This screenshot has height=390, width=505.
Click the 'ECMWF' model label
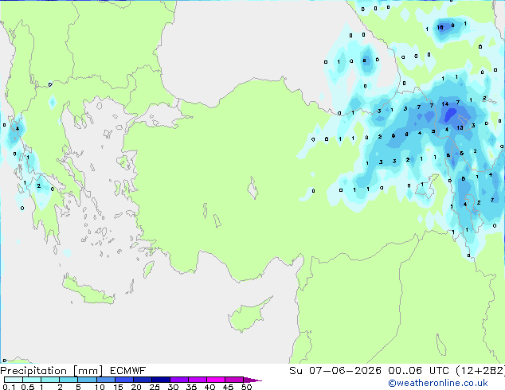tap(128, 371)
